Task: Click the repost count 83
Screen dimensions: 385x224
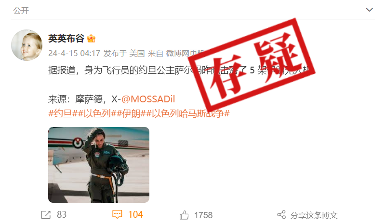Action: tap(62, 215)
